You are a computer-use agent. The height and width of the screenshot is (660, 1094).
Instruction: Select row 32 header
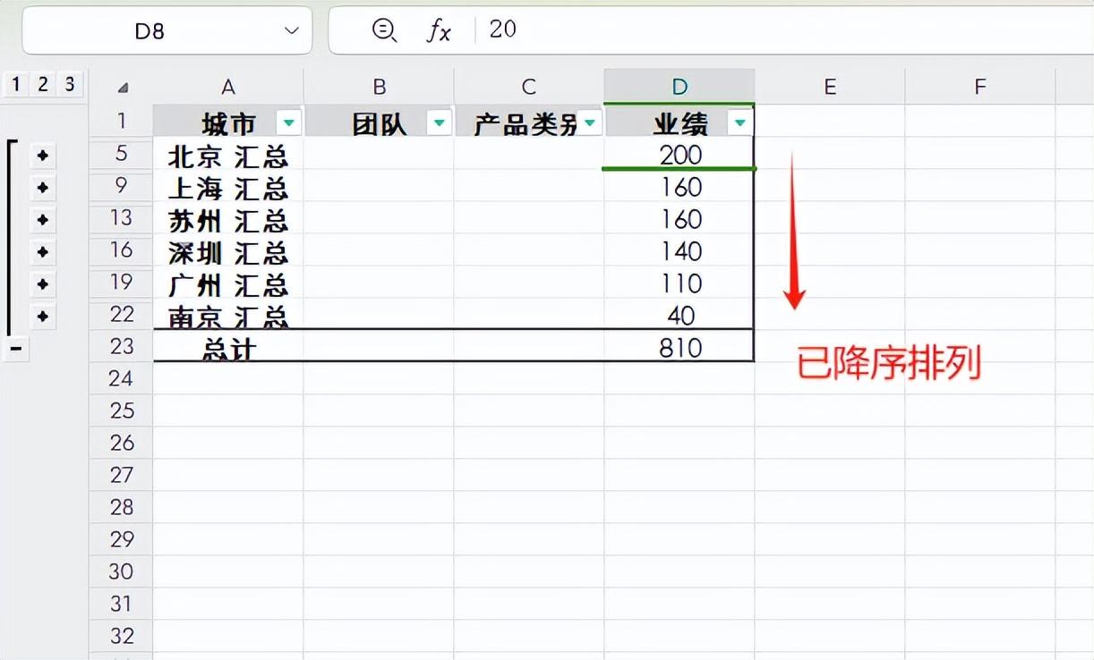pos(122,636)
